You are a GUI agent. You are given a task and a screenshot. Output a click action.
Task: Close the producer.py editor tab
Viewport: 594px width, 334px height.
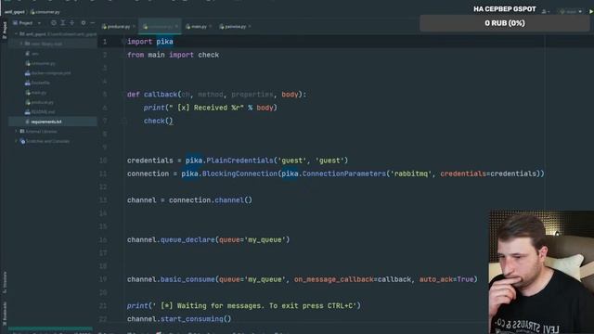[134, 27]
